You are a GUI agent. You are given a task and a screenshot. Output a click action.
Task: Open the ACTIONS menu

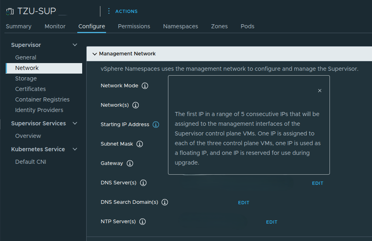coord(126,11)
